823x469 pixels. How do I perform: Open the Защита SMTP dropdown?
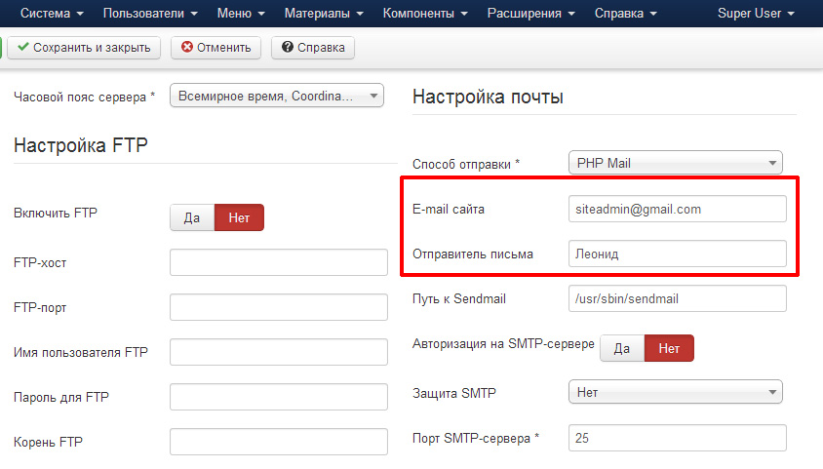point(676,393)
